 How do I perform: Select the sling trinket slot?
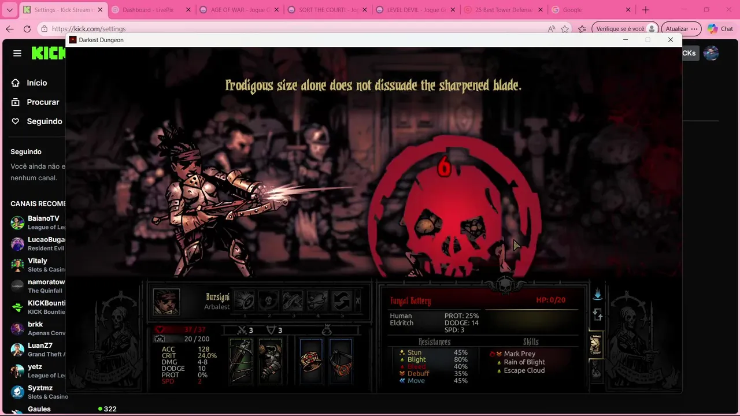[341, 361]
